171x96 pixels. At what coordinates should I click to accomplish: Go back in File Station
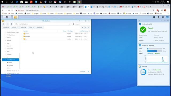[x=3, y=24]
